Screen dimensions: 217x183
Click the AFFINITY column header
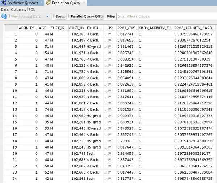click(x=28, y=28)
